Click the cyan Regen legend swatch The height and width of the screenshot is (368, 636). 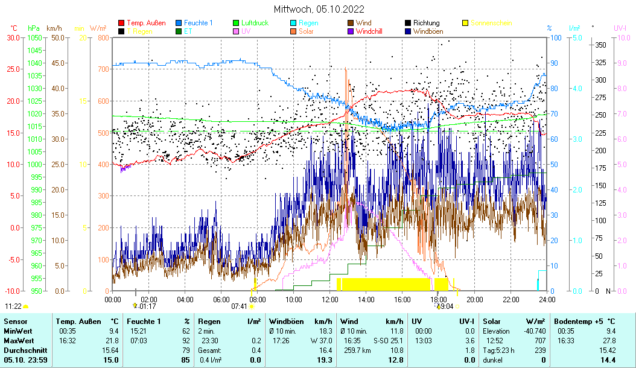tap(293, 23)
